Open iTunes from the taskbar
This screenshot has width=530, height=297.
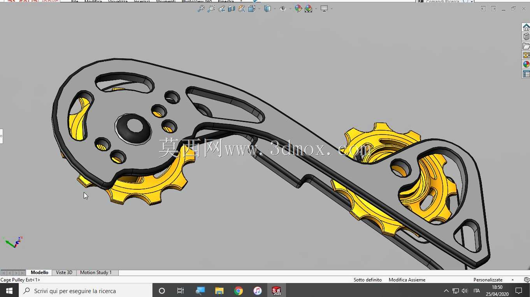[258, 290]
